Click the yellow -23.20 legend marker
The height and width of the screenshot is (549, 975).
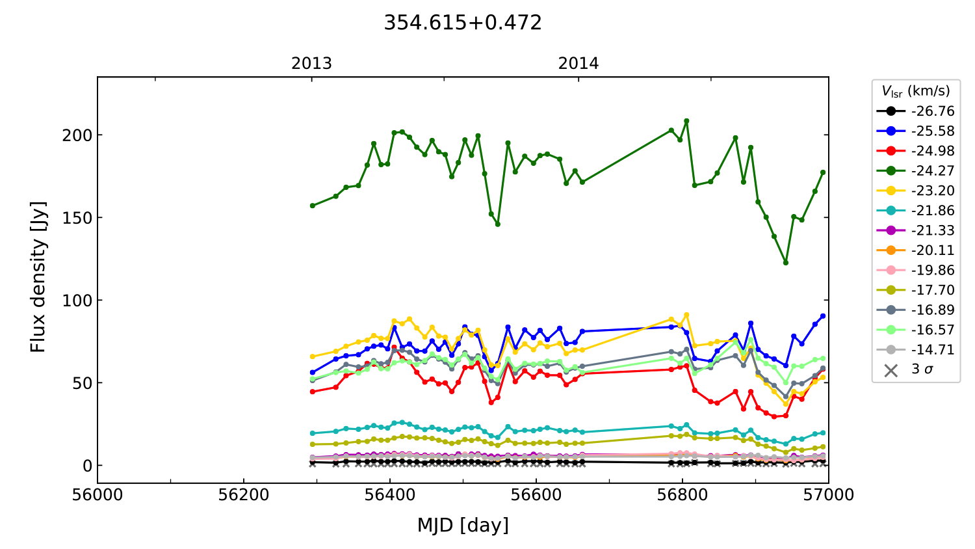tap(890, 191)
